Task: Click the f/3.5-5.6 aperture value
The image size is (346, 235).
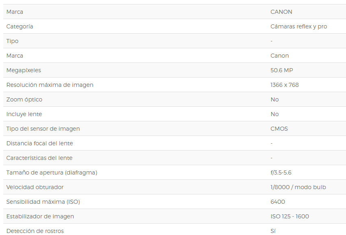Action: coord(281,172)
